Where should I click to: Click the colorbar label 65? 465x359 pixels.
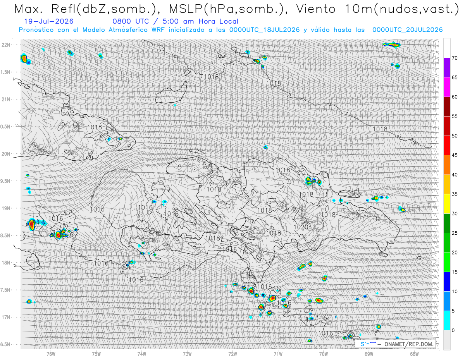tap(455, 77)
